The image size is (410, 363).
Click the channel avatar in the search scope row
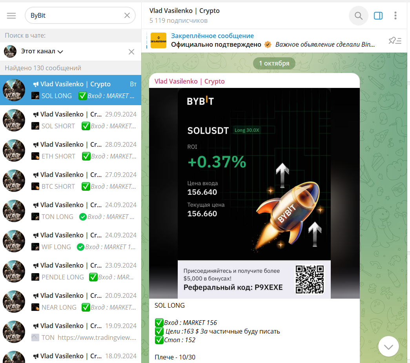point(10,51)
